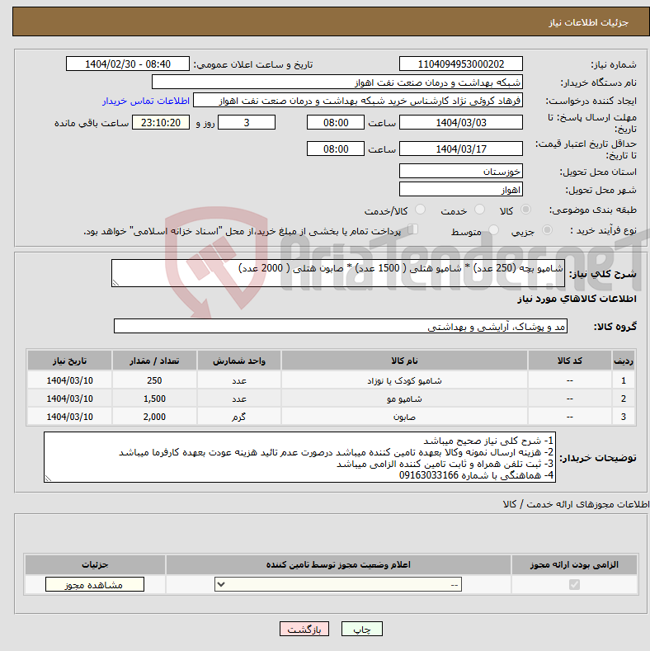Viewport: 650px width, 651px height.
Task: Open اطلاعات تماس خریدار link
Action: [146, 101]
